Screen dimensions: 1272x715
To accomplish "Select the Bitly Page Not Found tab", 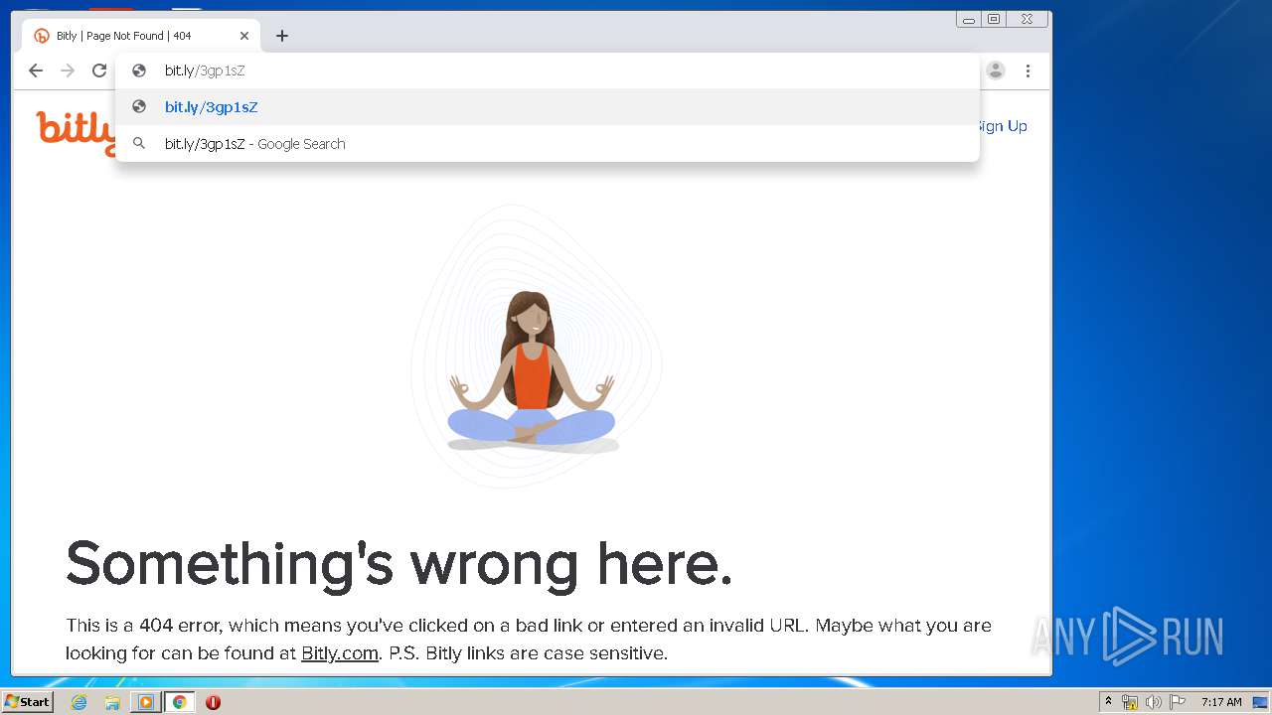I will point(140,36).
